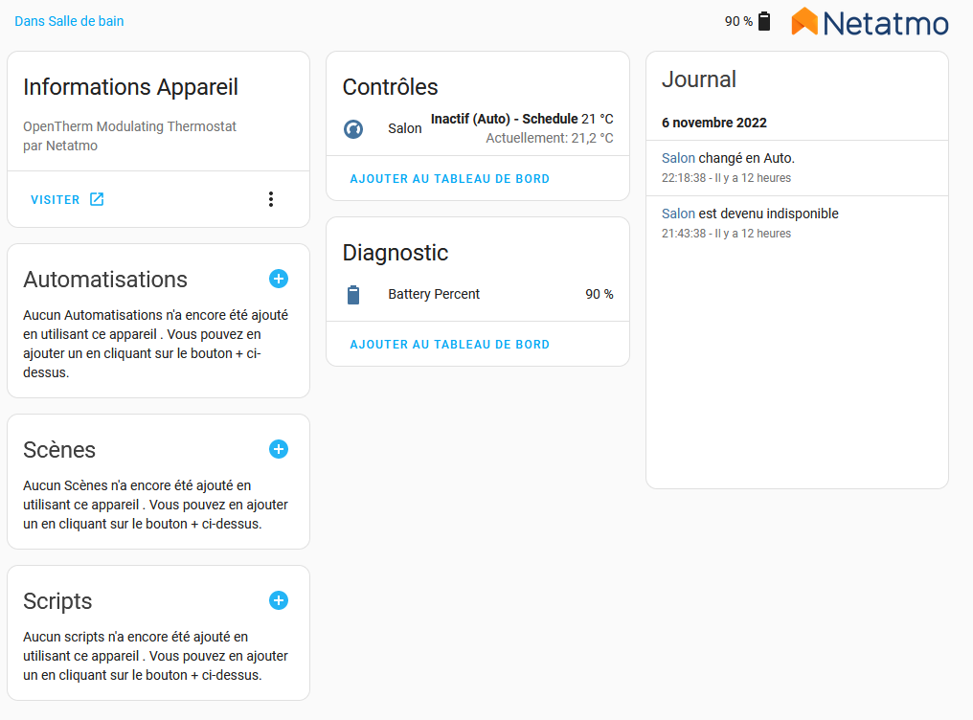Click the Battery Percent battery icon
This screenshot has width=973, height=720.
(353, 295)
